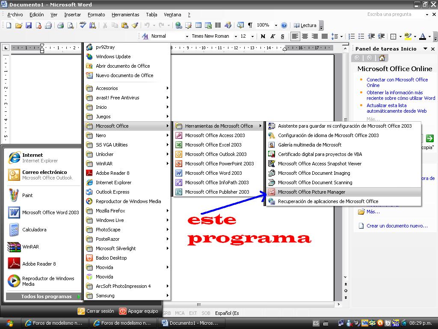Click the Cerrar sesión button
This screenshot has height=329, width=438.
pos(96,311)
